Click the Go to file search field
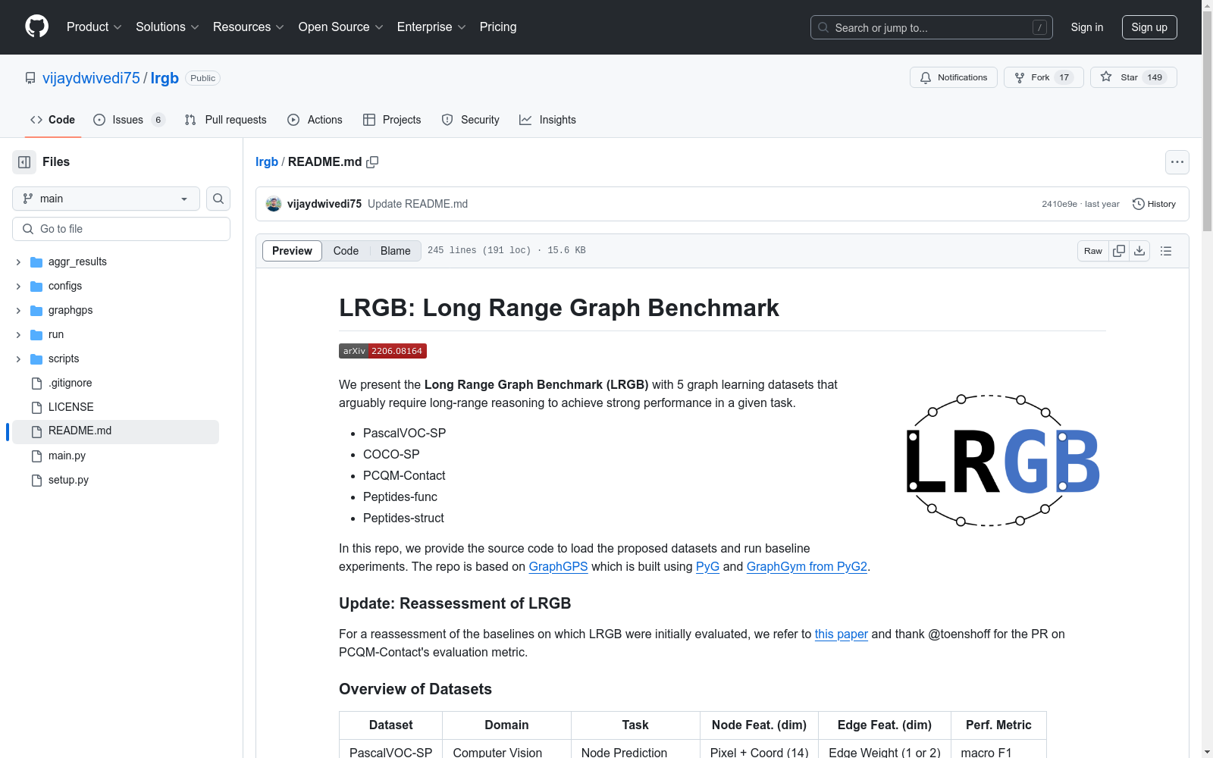Image resolution: width=1213 pixels, height=758 pixels. pyautogui.click(x=121, y=228)
